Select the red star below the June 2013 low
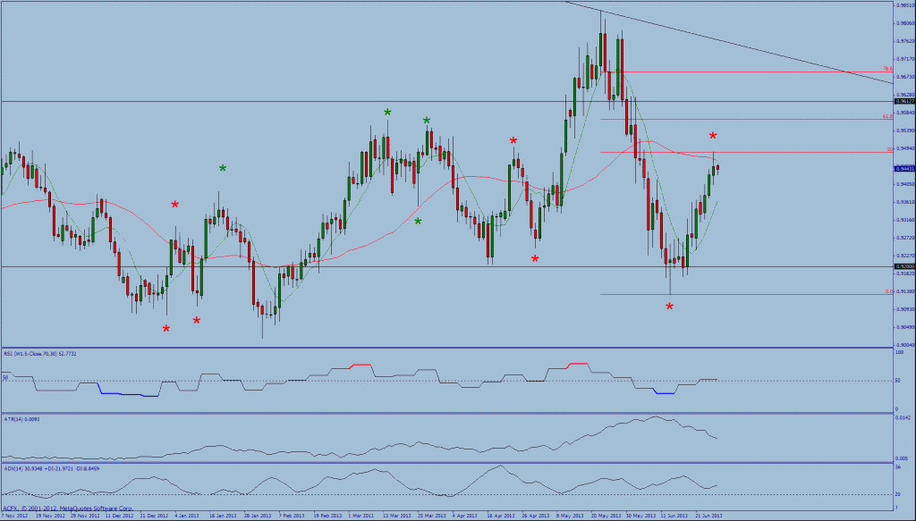This screenshot has width=916, height=521. (x=670, y=307)
